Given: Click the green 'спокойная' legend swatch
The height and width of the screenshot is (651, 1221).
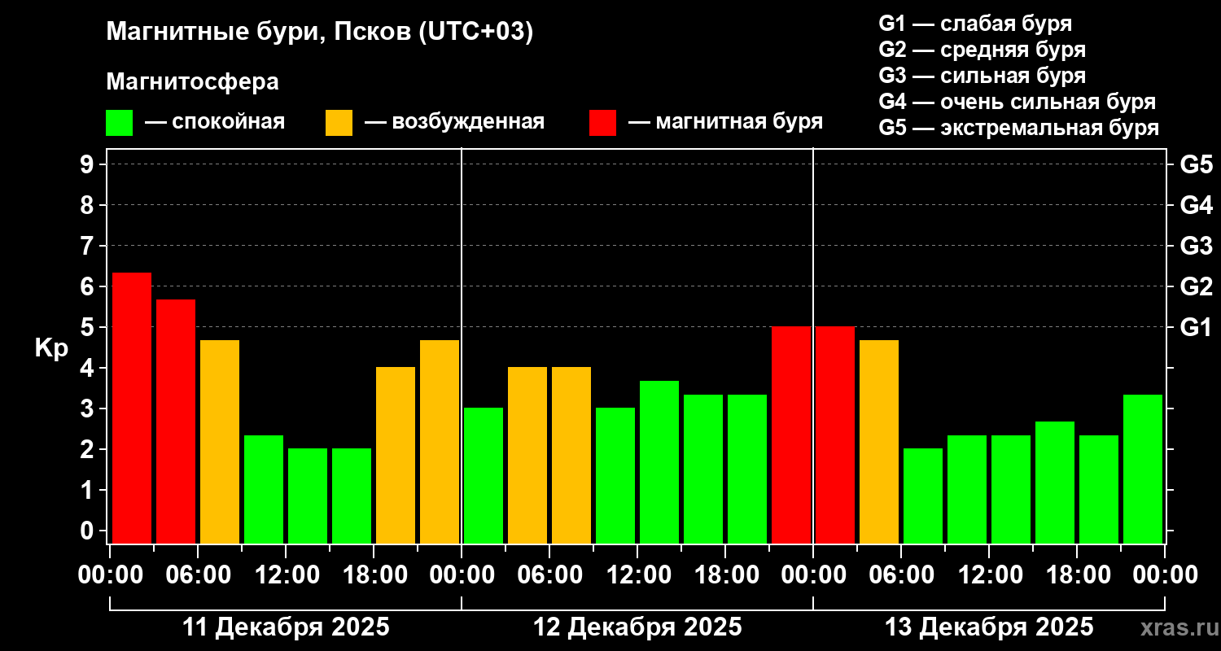Looking at the screenshot, I should point(119,123).
